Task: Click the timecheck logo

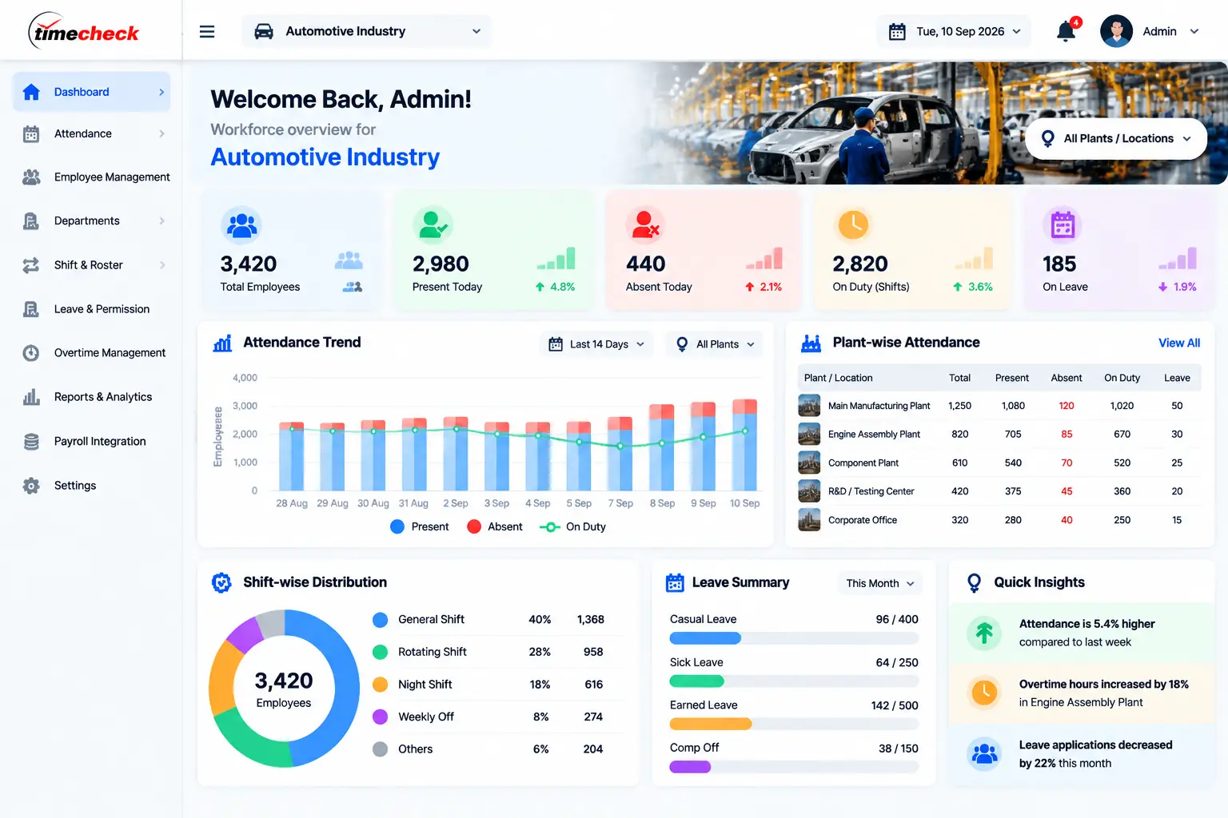Action: pos(85,31)
